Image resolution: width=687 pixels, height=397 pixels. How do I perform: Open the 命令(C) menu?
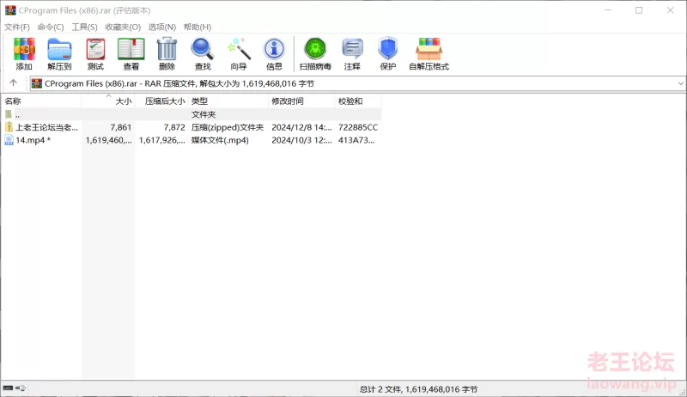tap(51, 27)
